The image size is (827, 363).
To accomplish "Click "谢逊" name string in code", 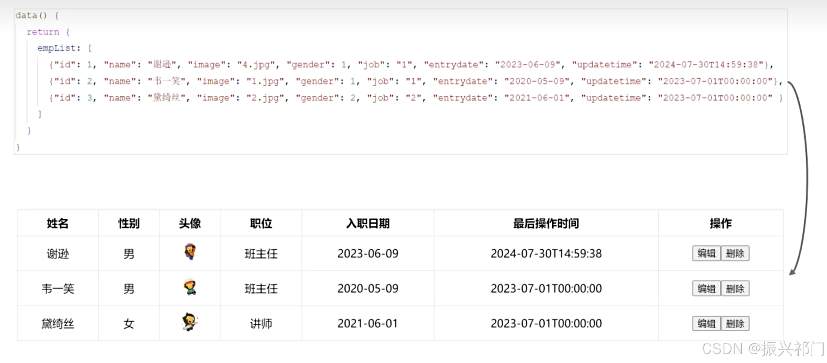I will point(162,64).
